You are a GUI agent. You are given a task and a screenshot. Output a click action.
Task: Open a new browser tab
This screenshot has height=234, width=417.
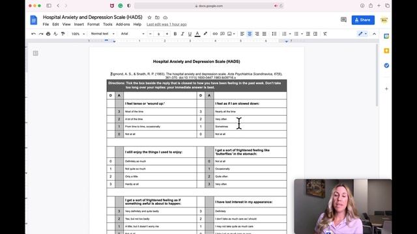[x=379, y=6]
